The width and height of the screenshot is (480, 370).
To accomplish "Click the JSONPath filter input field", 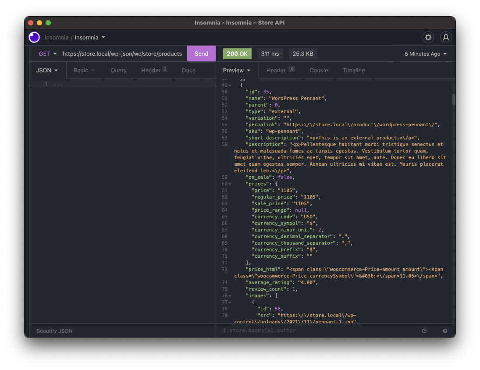I will click(x=307, y=331).
